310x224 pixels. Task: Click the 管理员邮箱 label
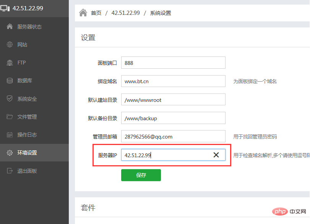click(105, 137)
